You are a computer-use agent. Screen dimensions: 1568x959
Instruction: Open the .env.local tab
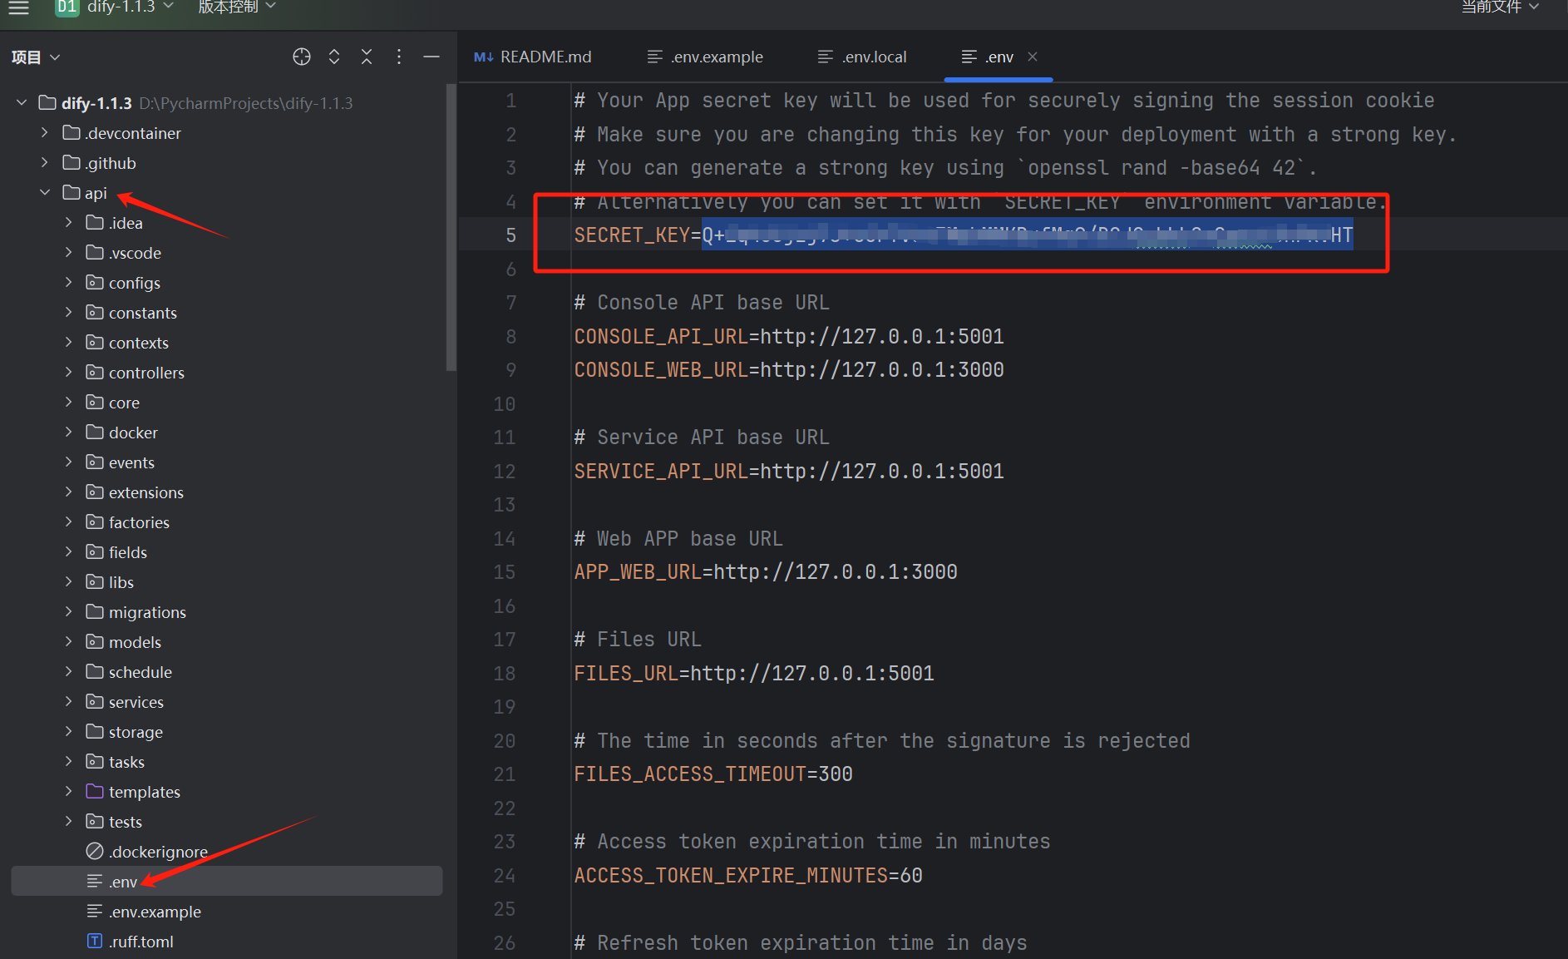tap(874, 57)
